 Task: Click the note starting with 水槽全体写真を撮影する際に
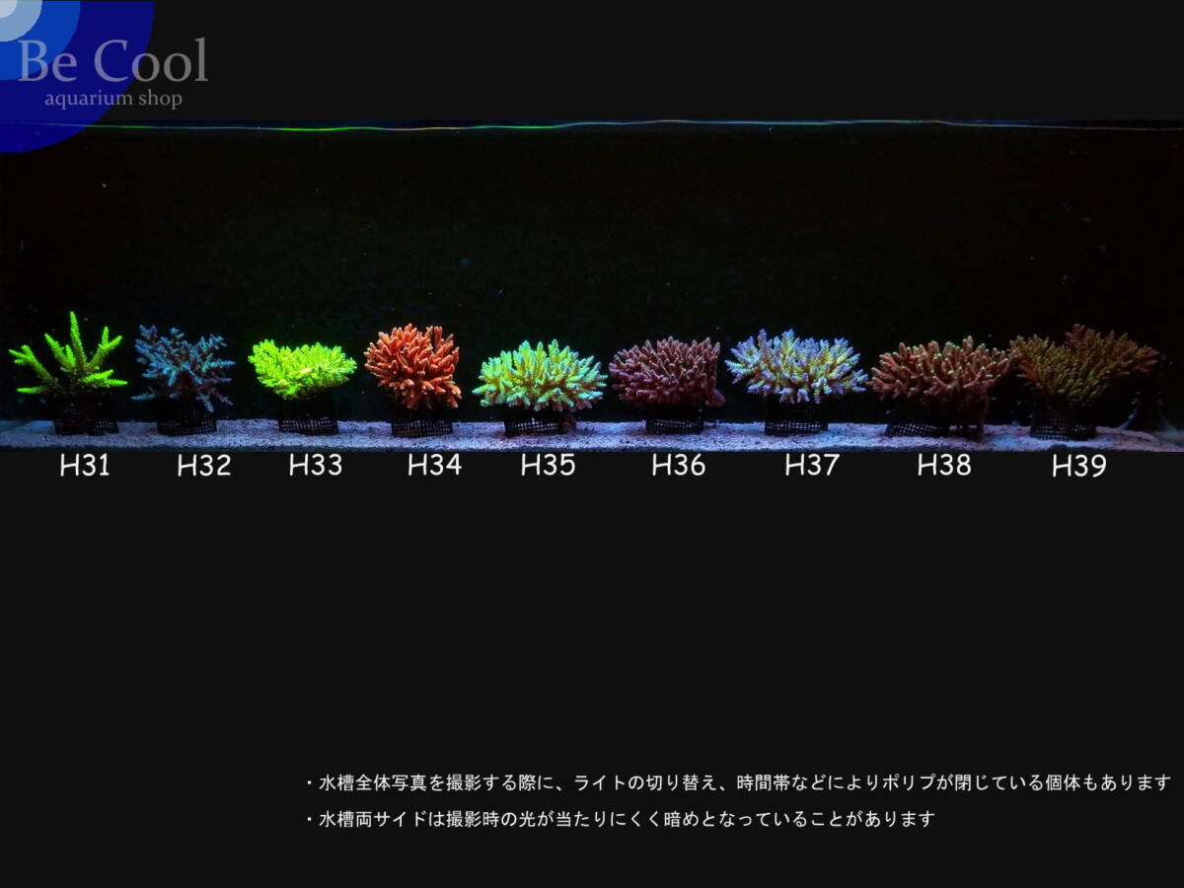pyautogui.click(x=738, y=782)
